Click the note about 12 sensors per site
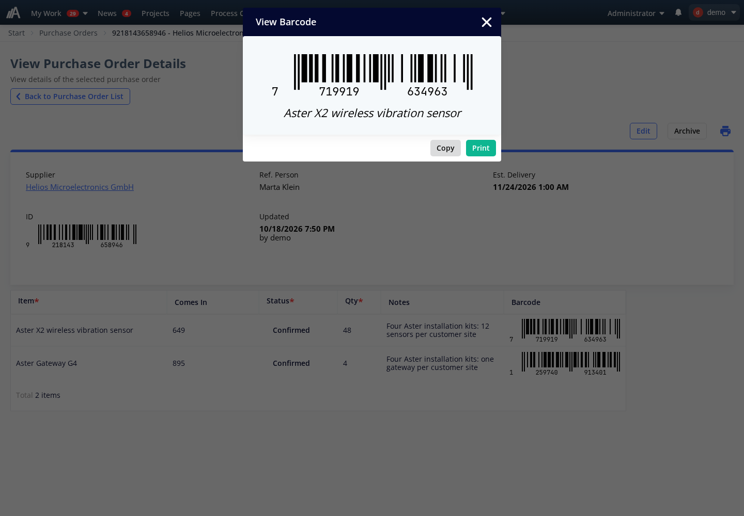 [438, 330]
